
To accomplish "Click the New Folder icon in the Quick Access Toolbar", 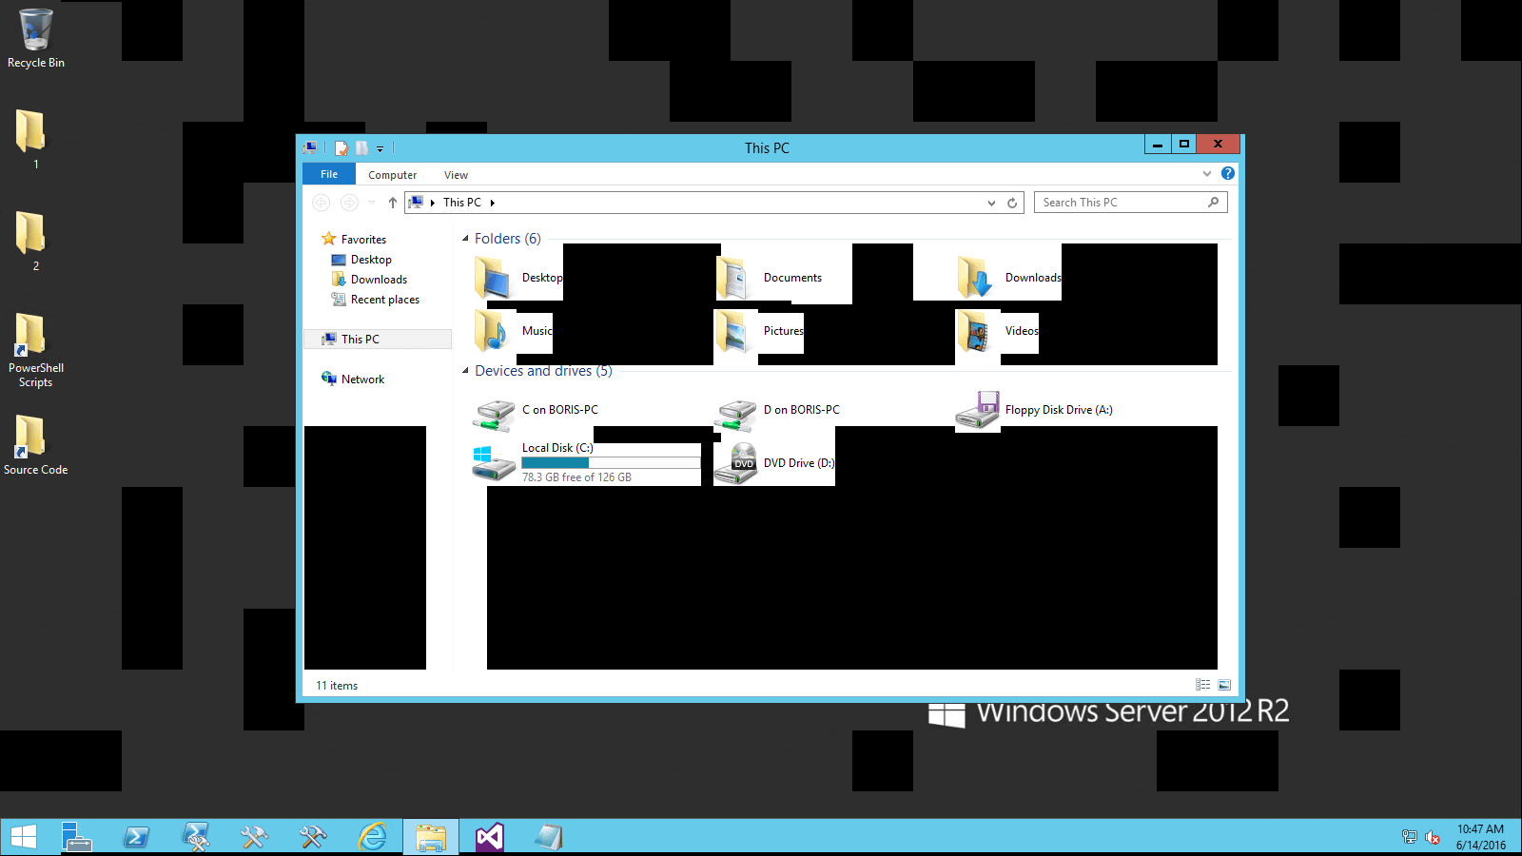I will [x=361, y=148].
